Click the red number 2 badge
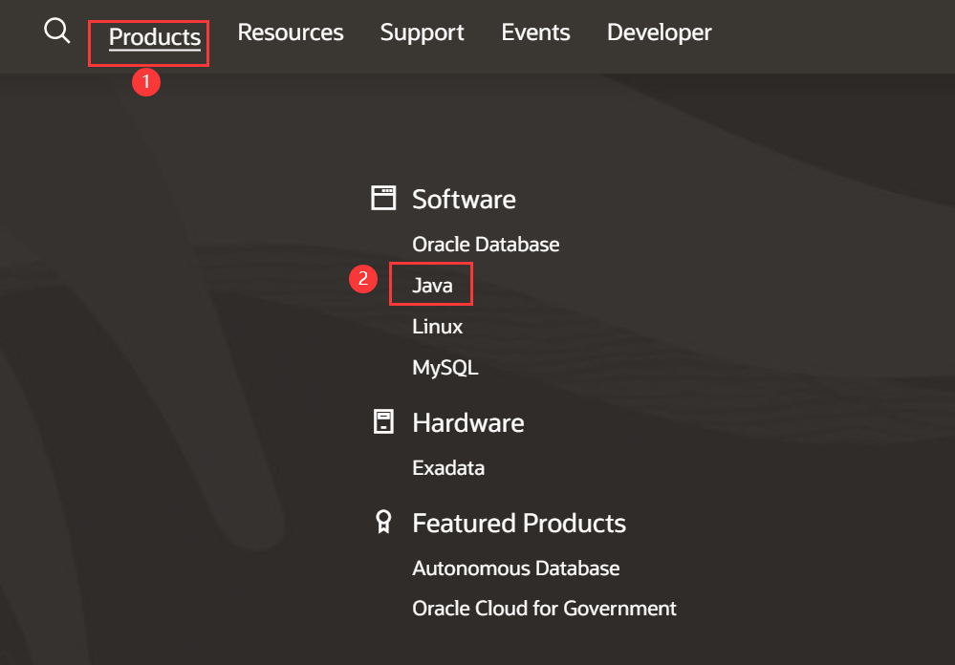 (362, 280)
